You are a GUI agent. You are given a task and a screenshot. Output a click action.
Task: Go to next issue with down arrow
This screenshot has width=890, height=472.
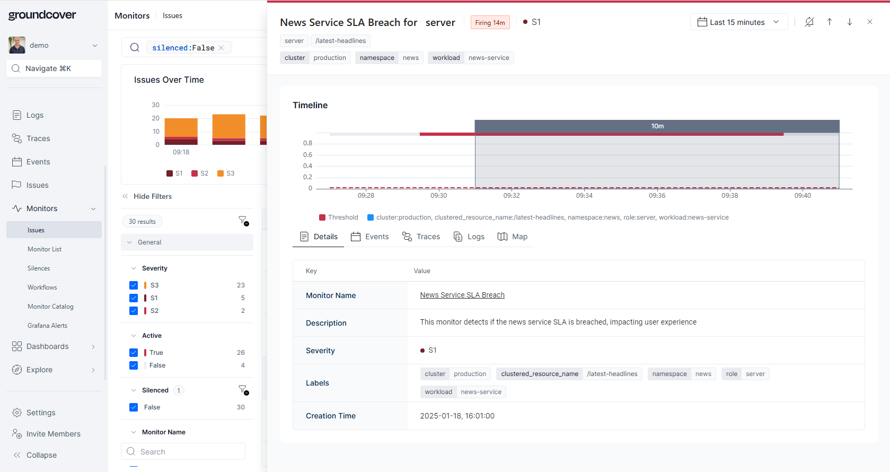click(x=849, y=22)
